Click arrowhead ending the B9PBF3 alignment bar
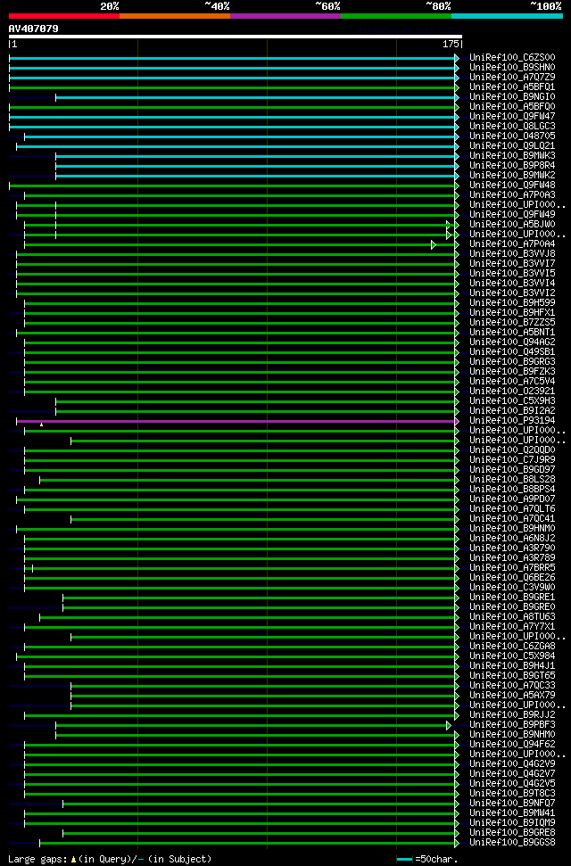The width and height of the screenshot is (571, 866). pos(448,725)
